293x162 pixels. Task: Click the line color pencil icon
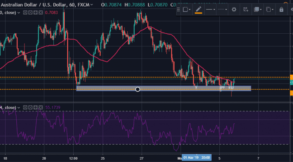(199, 10)
